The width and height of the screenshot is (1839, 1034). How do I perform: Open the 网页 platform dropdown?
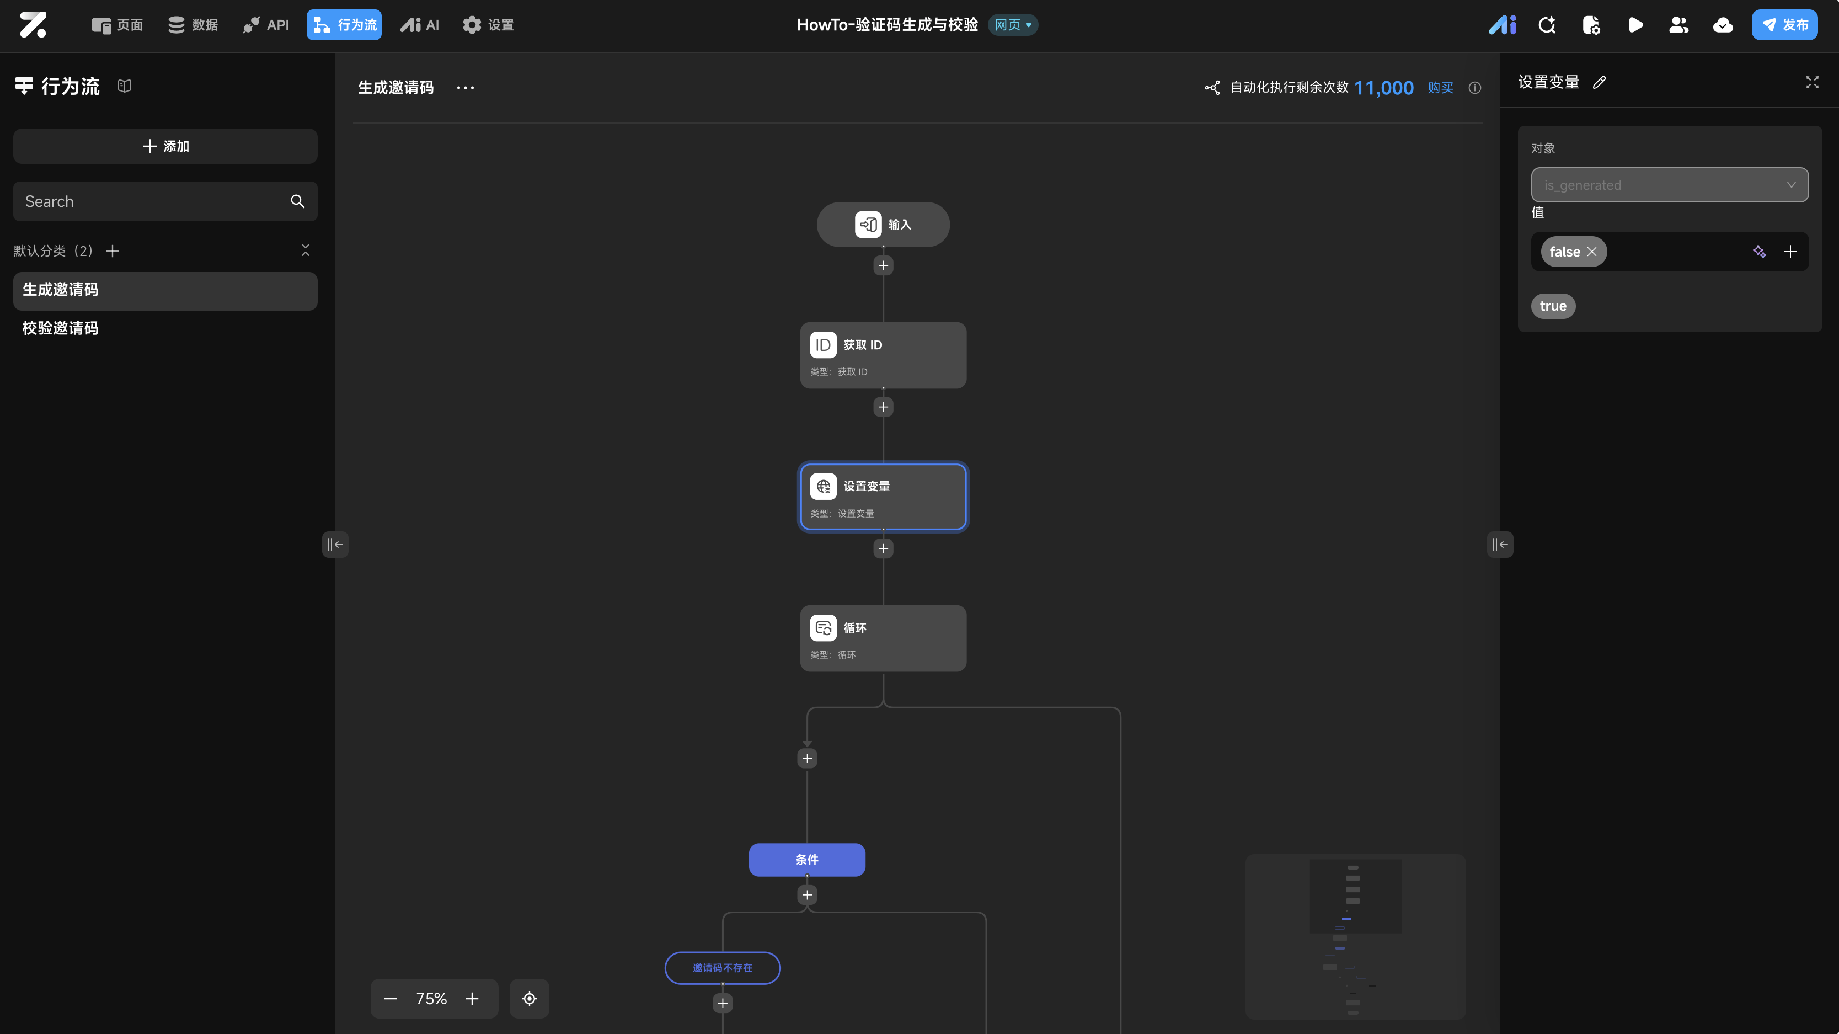[x=1013, y=25]
